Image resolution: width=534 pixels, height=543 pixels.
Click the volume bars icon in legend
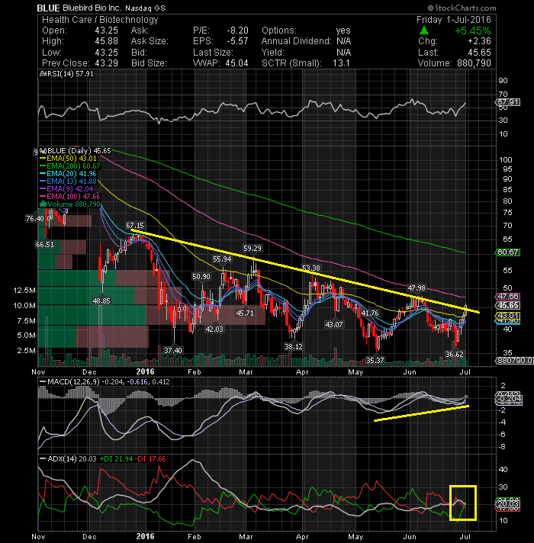click(x=43, y=204)
